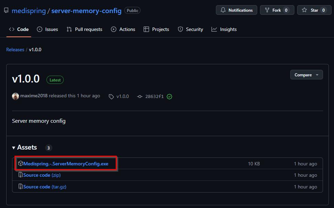The image size is (334, 208).
Task: Open the Projects tab
Action: click(156, 29)
